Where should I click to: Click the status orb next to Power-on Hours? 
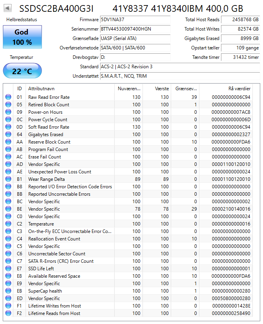click(8, 112)
